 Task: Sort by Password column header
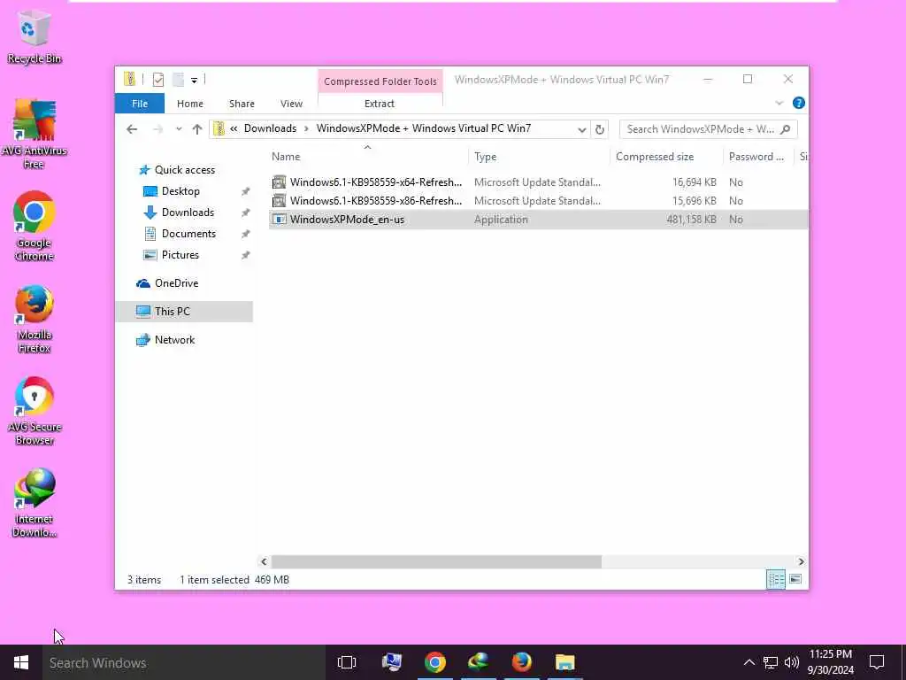[x=758, y=156]
